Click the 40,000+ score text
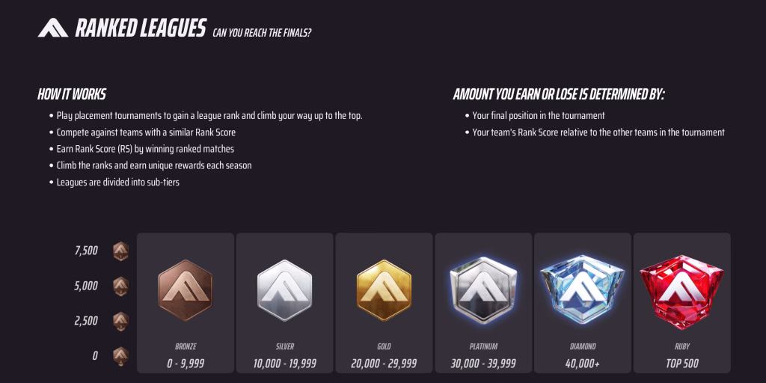 click(583, 364)
